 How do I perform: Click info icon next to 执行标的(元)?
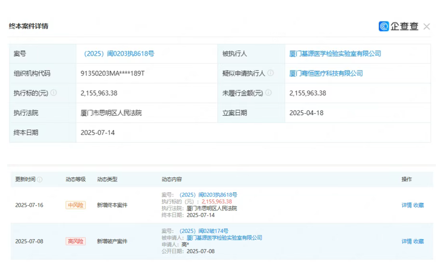click(54, 93)
